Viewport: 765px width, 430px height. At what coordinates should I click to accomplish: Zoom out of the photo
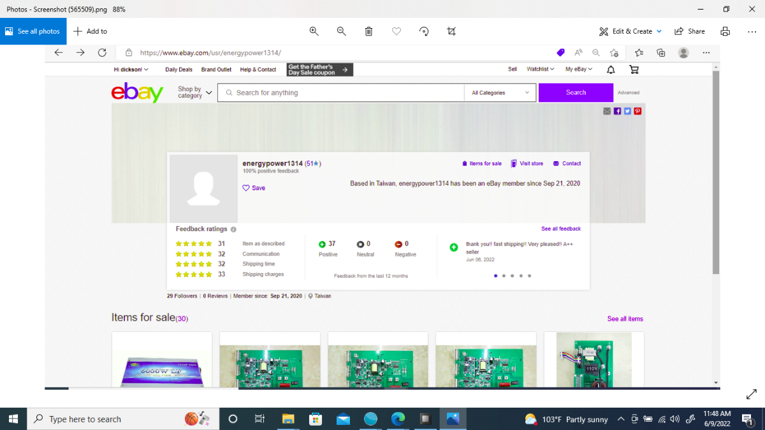coord(341,31)
